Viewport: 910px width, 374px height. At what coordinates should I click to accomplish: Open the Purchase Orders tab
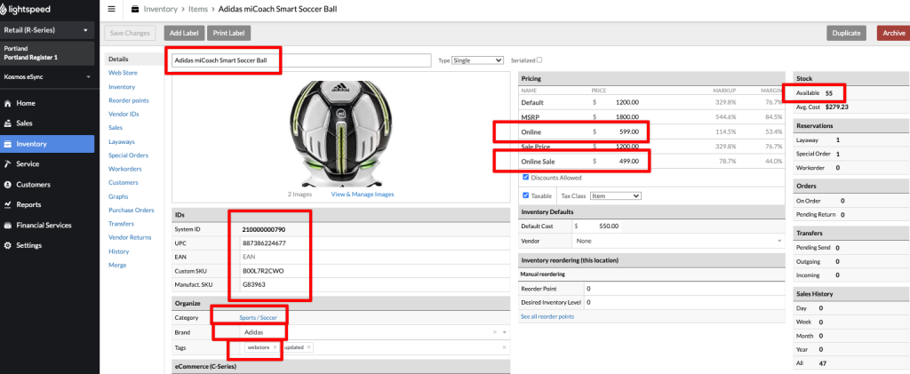coord(132,210)
